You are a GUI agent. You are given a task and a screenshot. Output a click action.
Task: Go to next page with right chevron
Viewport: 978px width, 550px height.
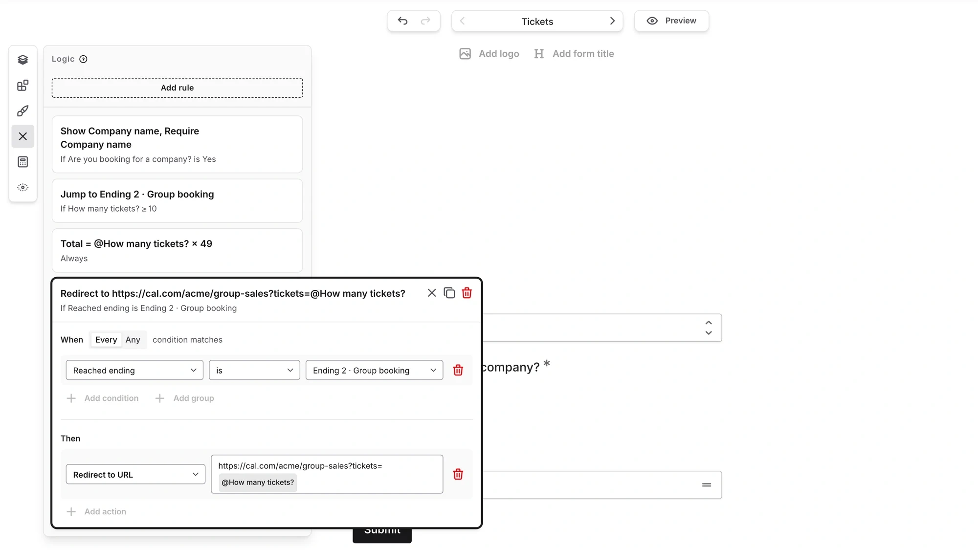point(612,21)
